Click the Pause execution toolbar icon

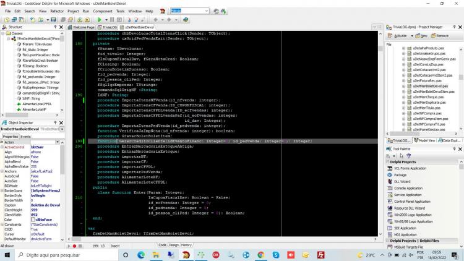point(112,20)
